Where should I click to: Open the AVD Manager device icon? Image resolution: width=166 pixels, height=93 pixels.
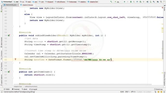[x=150, y=2]
